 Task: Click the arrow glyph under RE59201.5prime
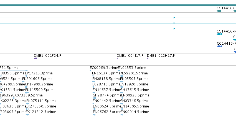[121, 76]
